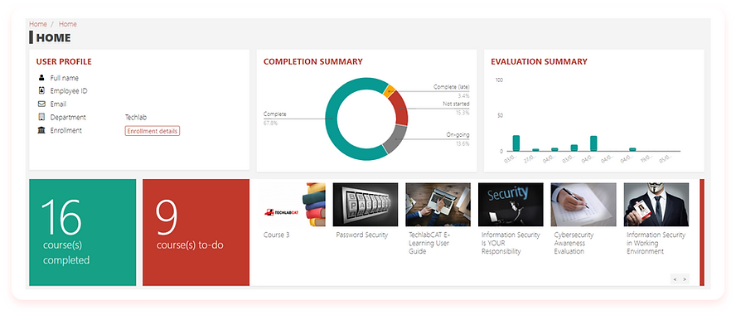This screenshot has width=736, height=315.
Task: Click the Not started 15.3% label
Action: coord(456,108)
